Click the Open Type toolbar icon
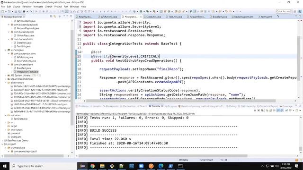This screenshot has height=170, width=303. (x=176, y=11)
